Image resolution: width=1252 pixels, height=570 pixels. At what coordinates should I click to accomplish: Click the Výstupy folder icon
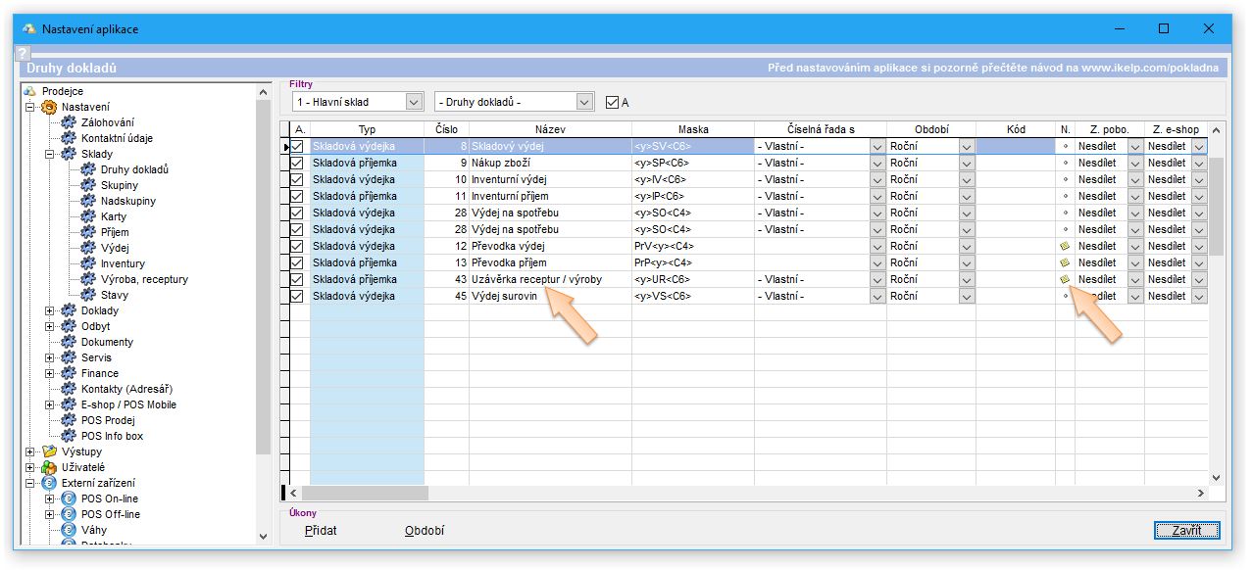(x=49, y=451)
